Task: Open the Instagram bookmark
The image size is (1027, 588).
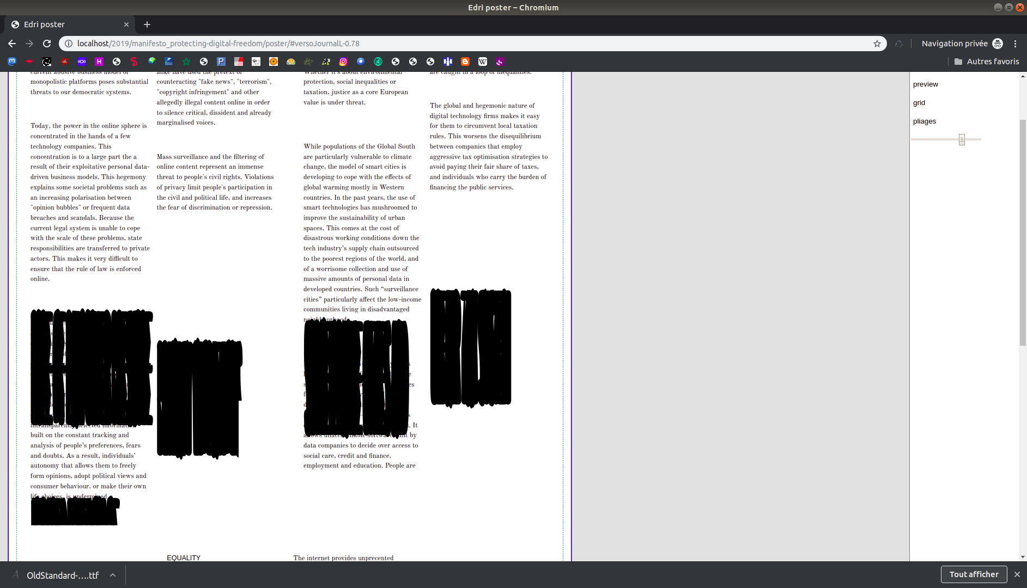Action: (343, 62)
